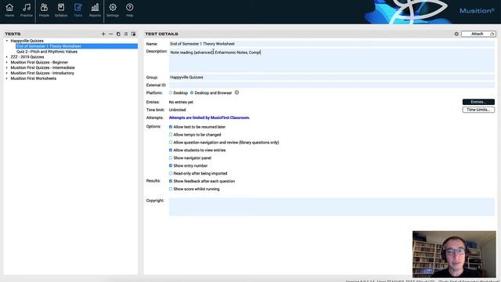
Task: Expand Musition First Worksheets group
Action: point(7,78)
